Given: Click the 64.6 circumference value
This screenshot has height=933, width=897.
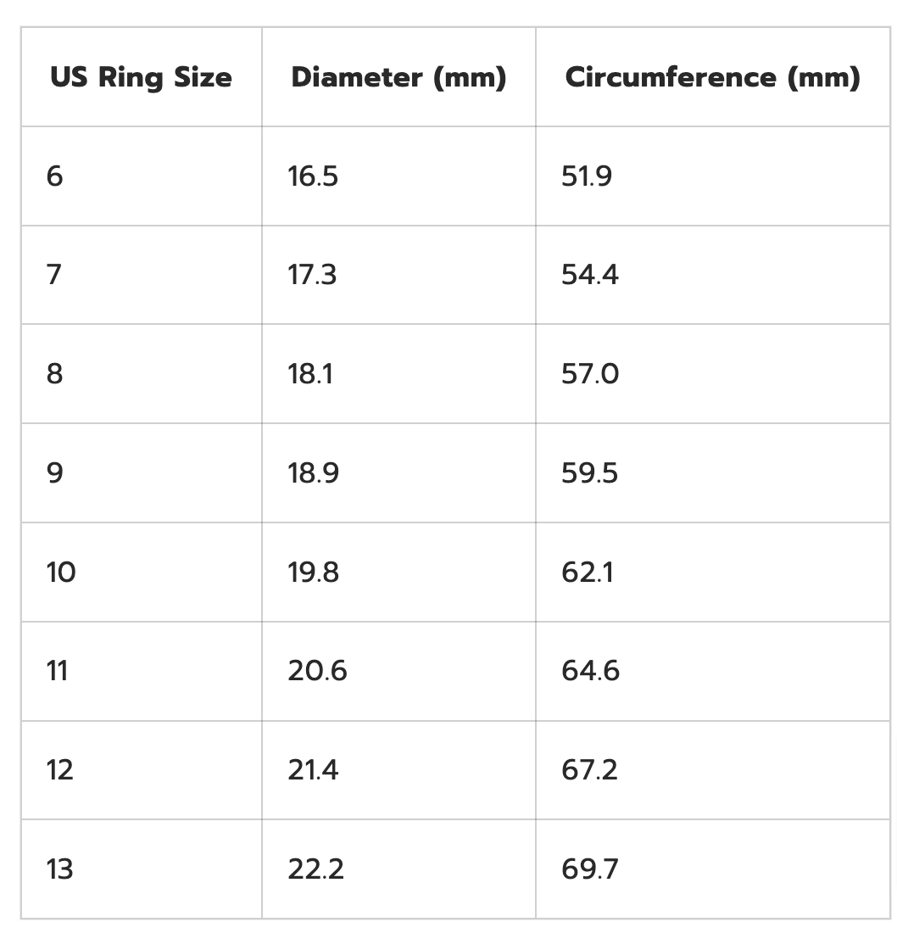Looking at the screenshot, I should pos(590,671).
